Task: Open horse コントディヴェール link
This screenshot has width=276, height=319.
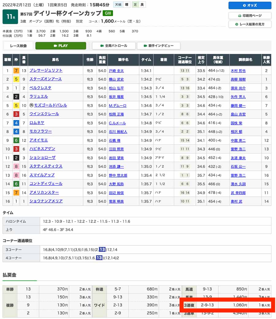Action: click(x=46, y=184)
